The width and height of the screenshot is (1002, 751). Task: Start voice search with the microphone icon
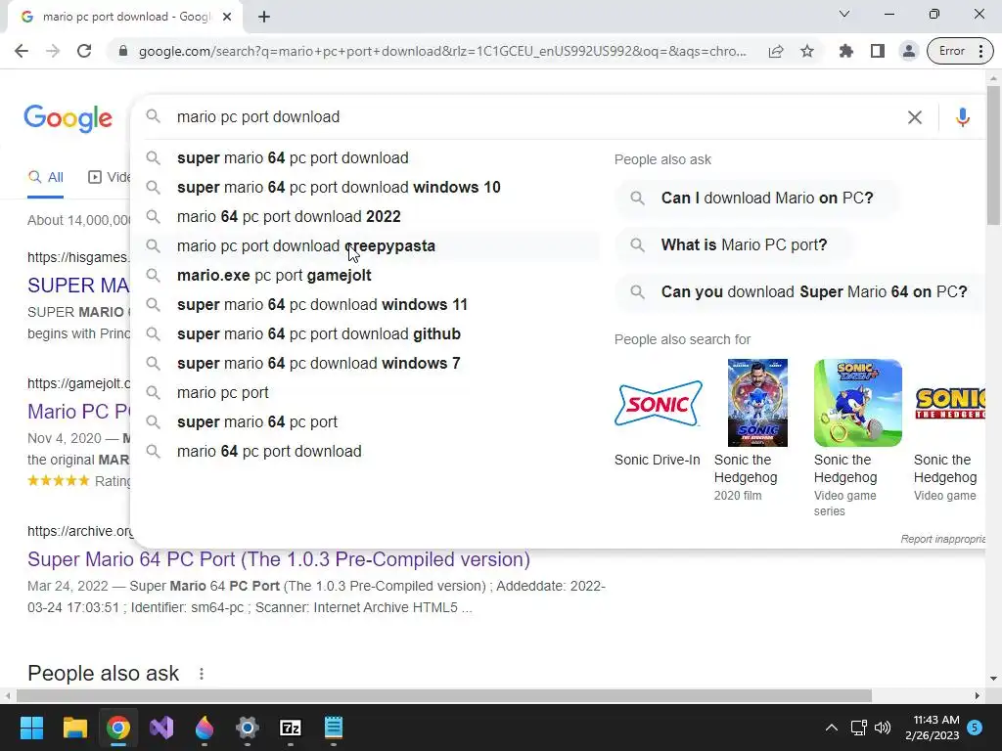[x=963, y=117]
